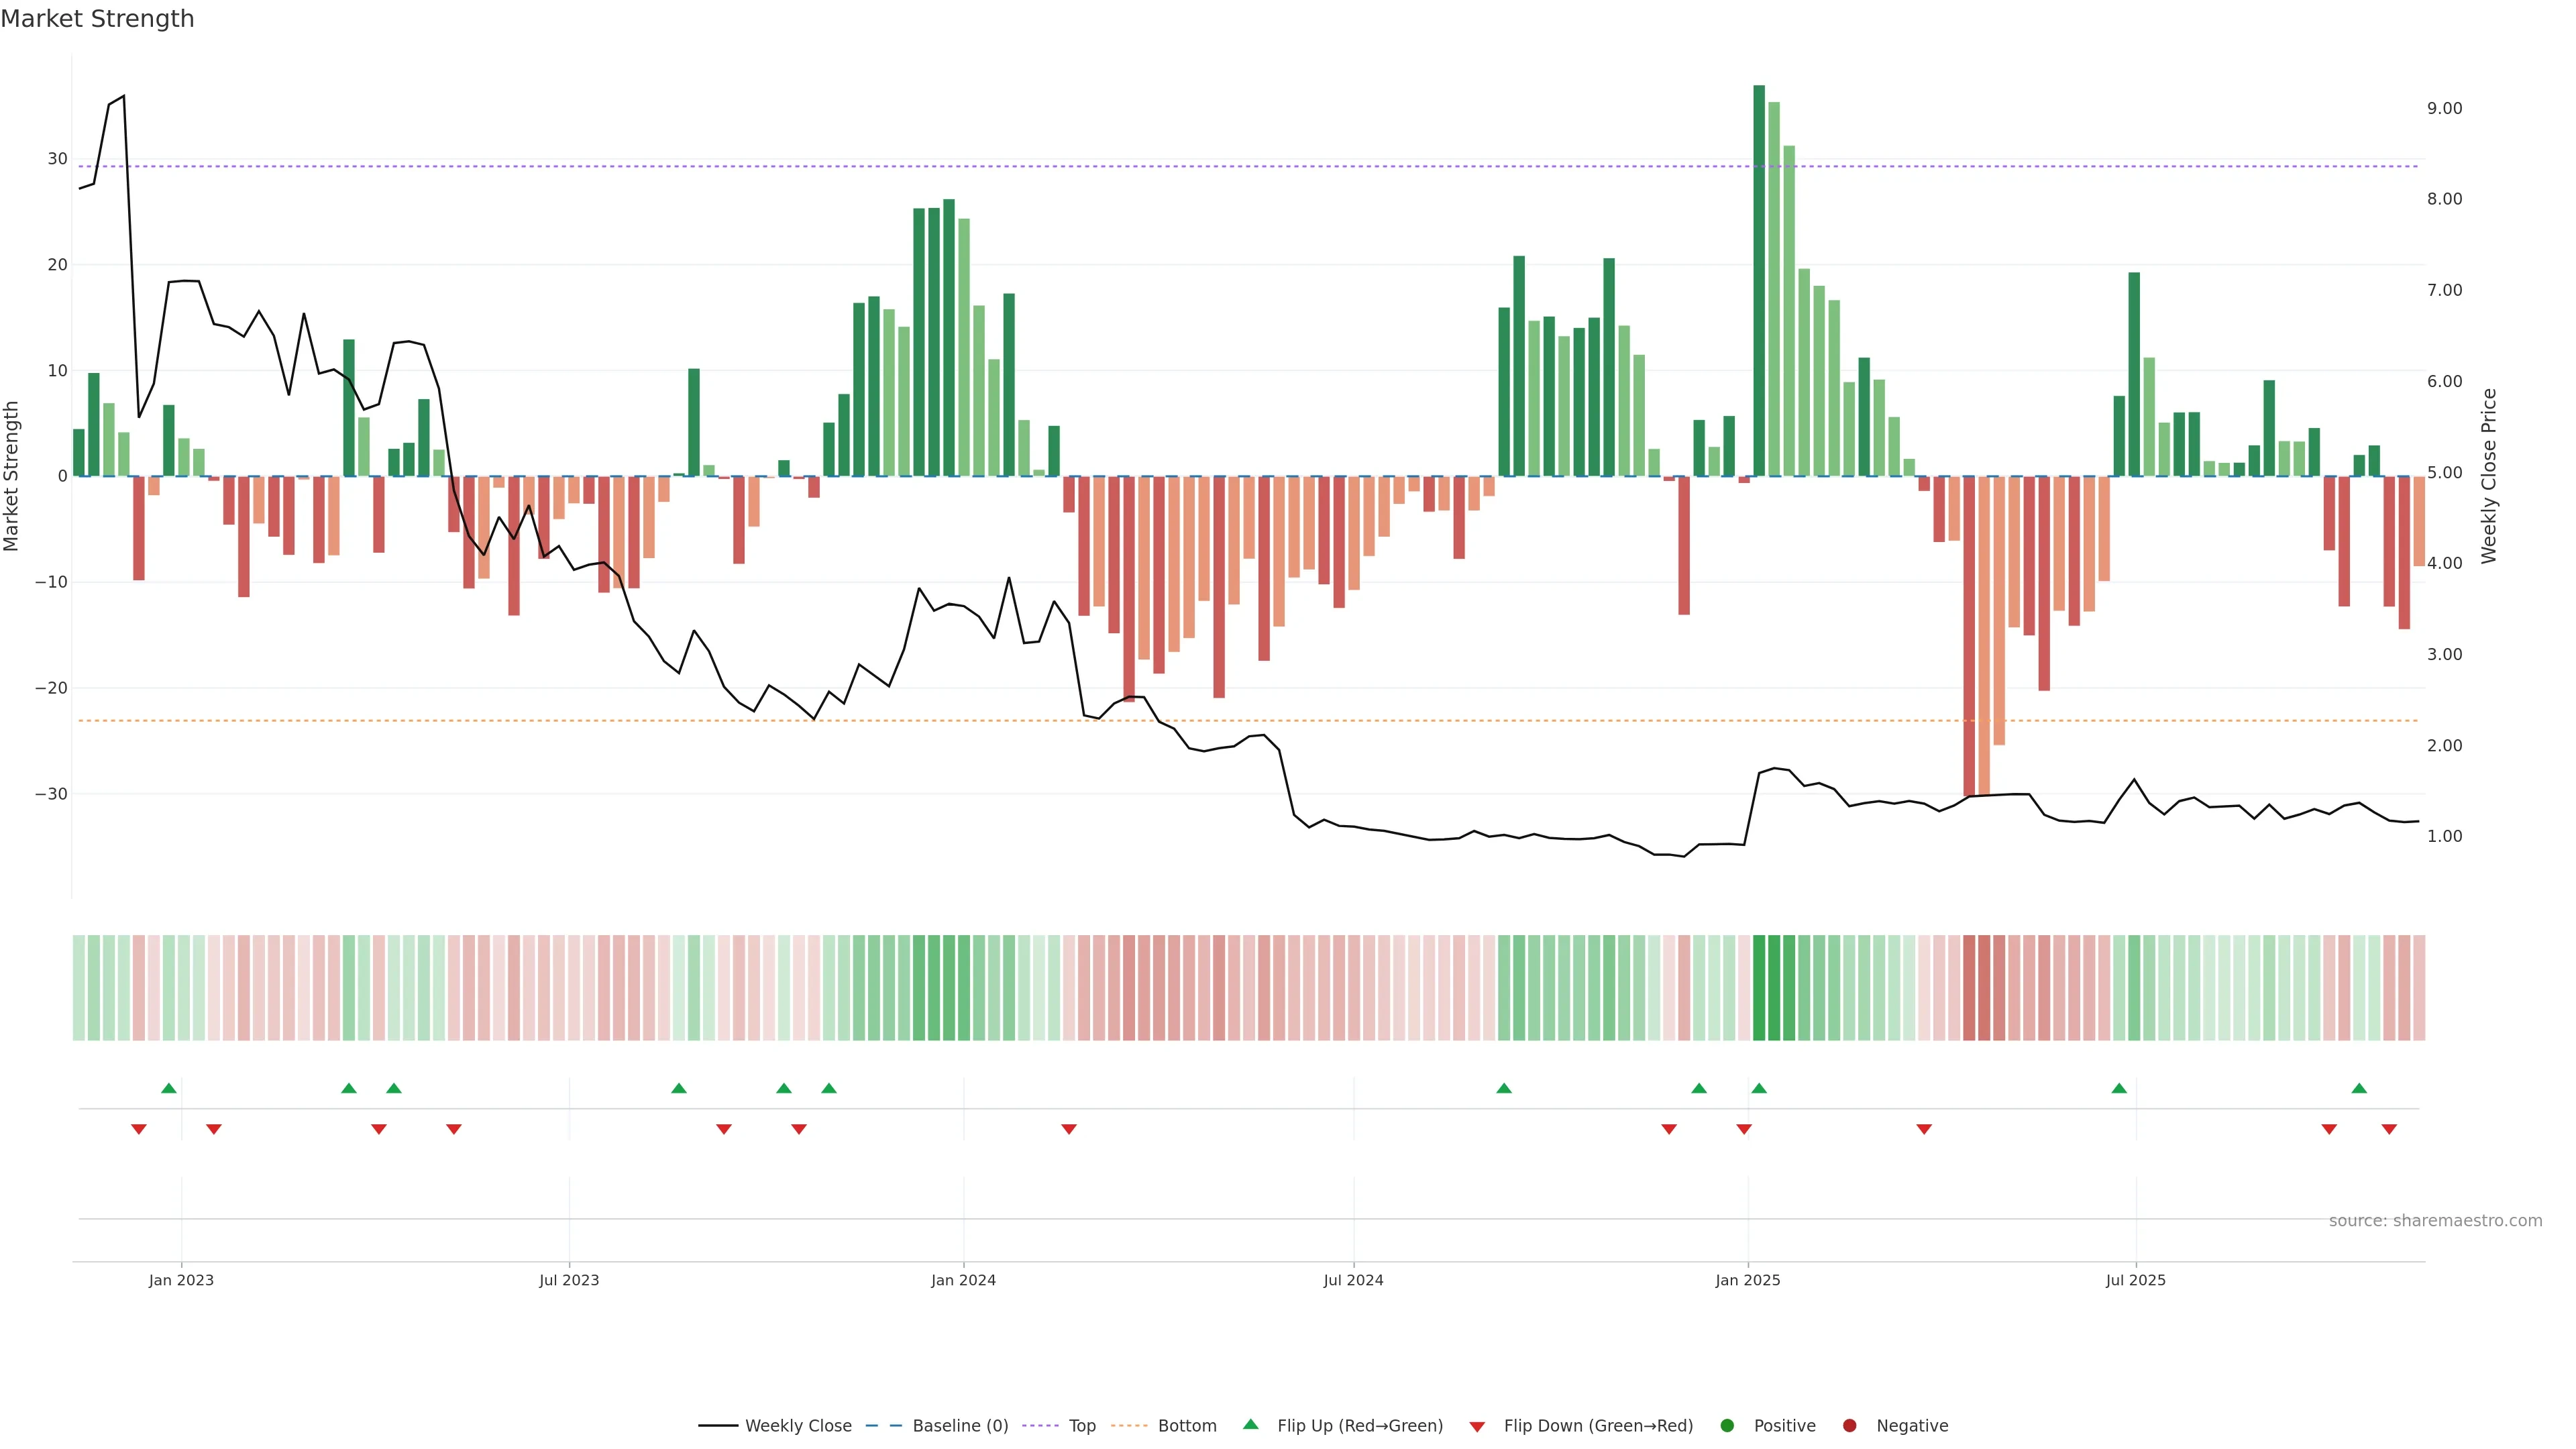Click the darkest green heatmap cell

tap(1759, 987)
